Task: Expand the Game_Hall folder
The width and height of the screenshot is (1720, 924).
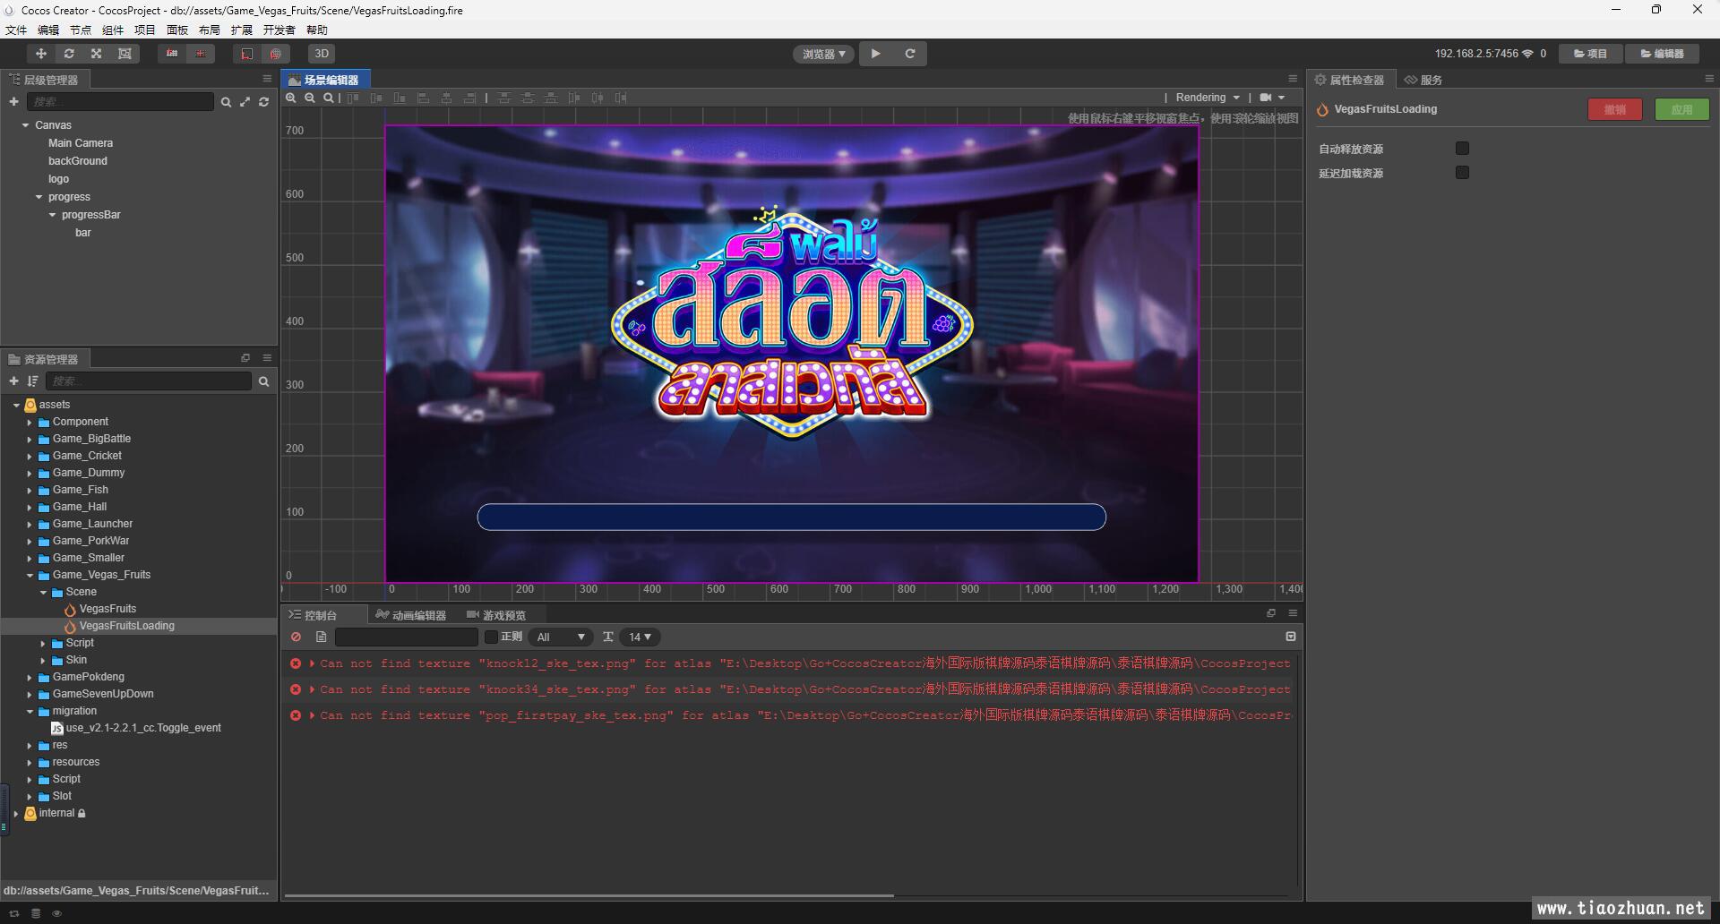Action: tap(29, 507)
